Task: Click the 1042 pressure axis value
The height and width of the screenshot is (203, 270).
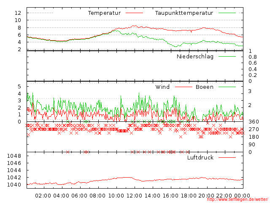Action: click(14, 178)
